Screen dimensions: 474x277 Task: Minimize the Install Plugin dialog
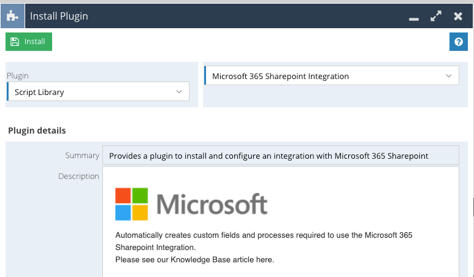click(413, 19)
